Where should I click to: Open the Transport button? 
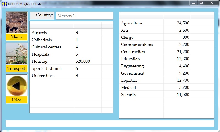pyautogui.click(x=16, y=68)
